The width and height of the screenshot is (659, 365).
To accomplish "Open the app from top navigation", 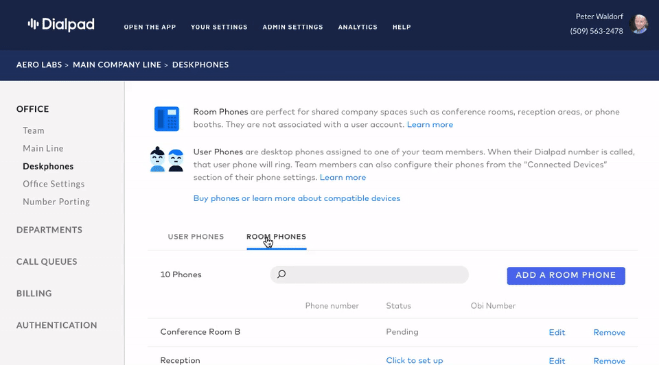I will pos(150,27).
